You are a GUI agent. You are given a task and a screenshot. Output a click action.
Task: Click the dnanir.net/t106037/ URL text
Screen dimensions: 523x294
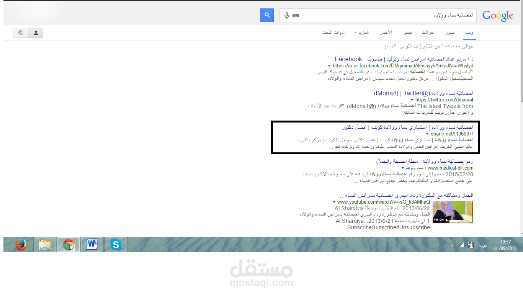[452, 134]
